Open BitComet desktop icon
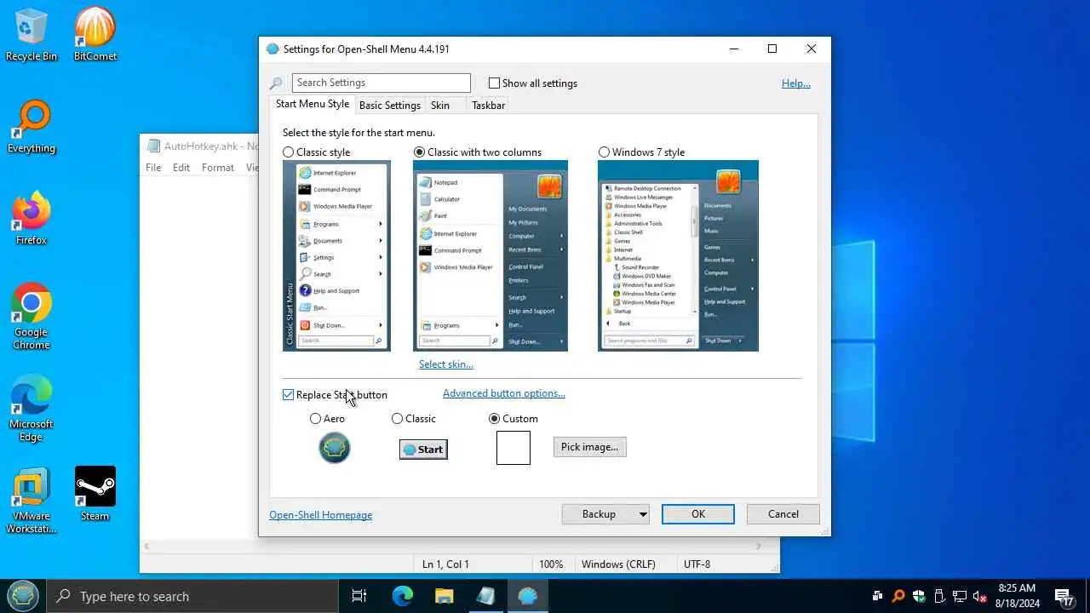The height and width of the screenshot is (613, 1090). coord(95,35)
